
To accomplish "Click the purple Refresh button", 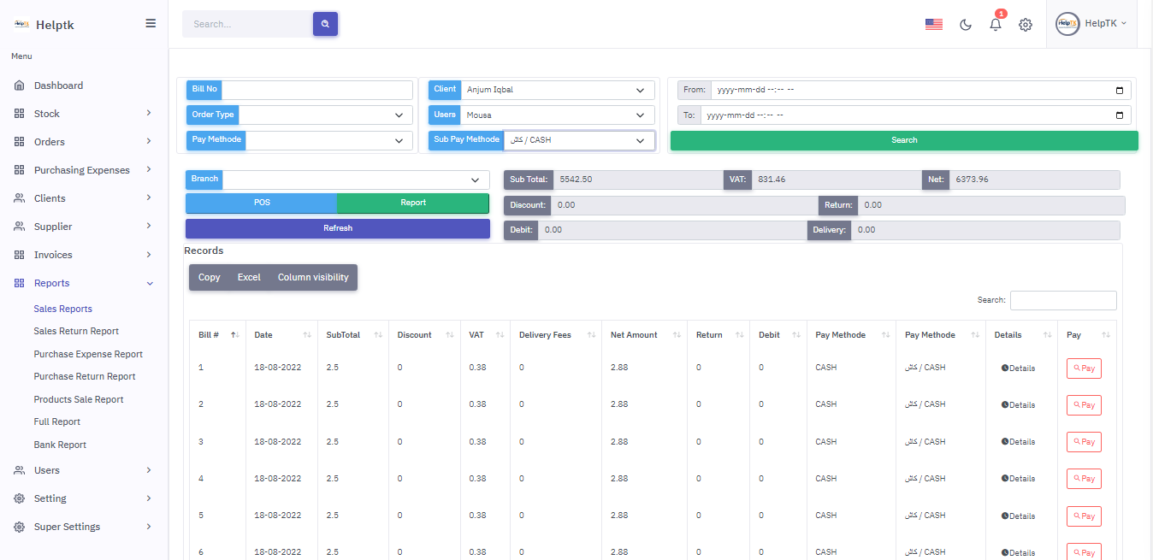I will (337, 228).
